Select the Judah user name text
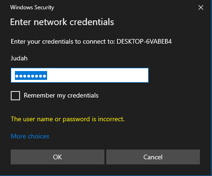 19,59
